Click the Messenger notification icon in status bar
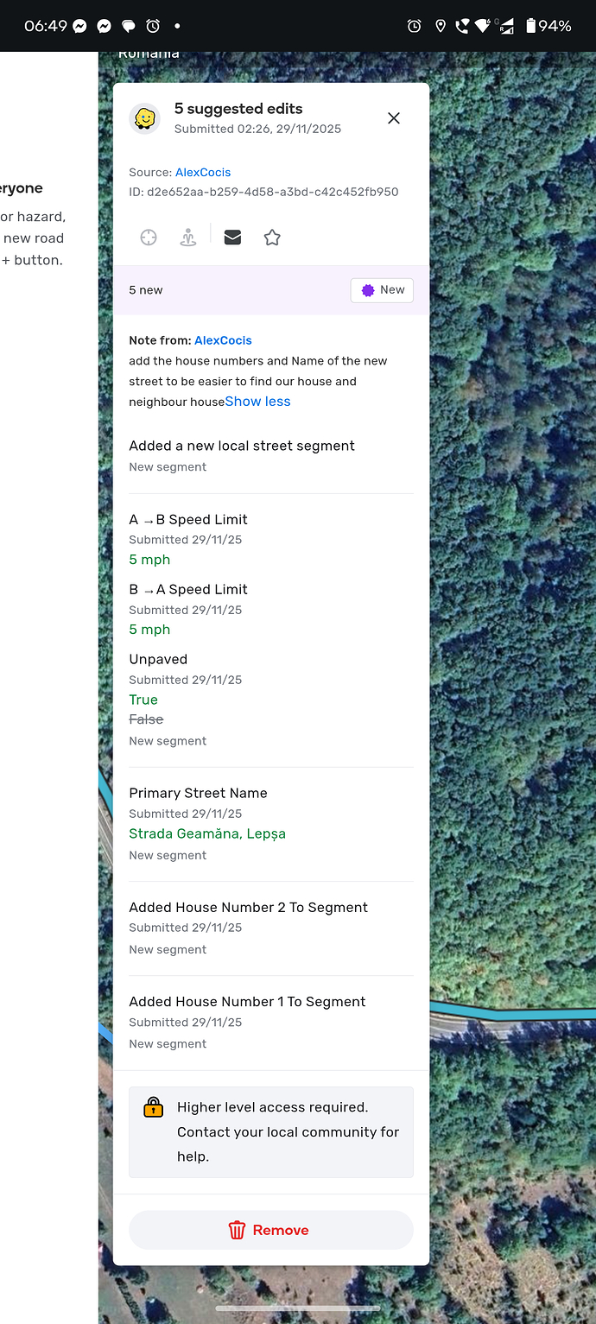This screenshot has height=1324, width=596. [79, 26]
